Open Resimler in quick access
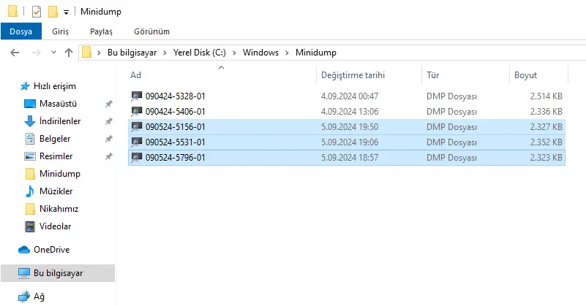The width and height of the screenshot is (586, 306). point(56,156)
